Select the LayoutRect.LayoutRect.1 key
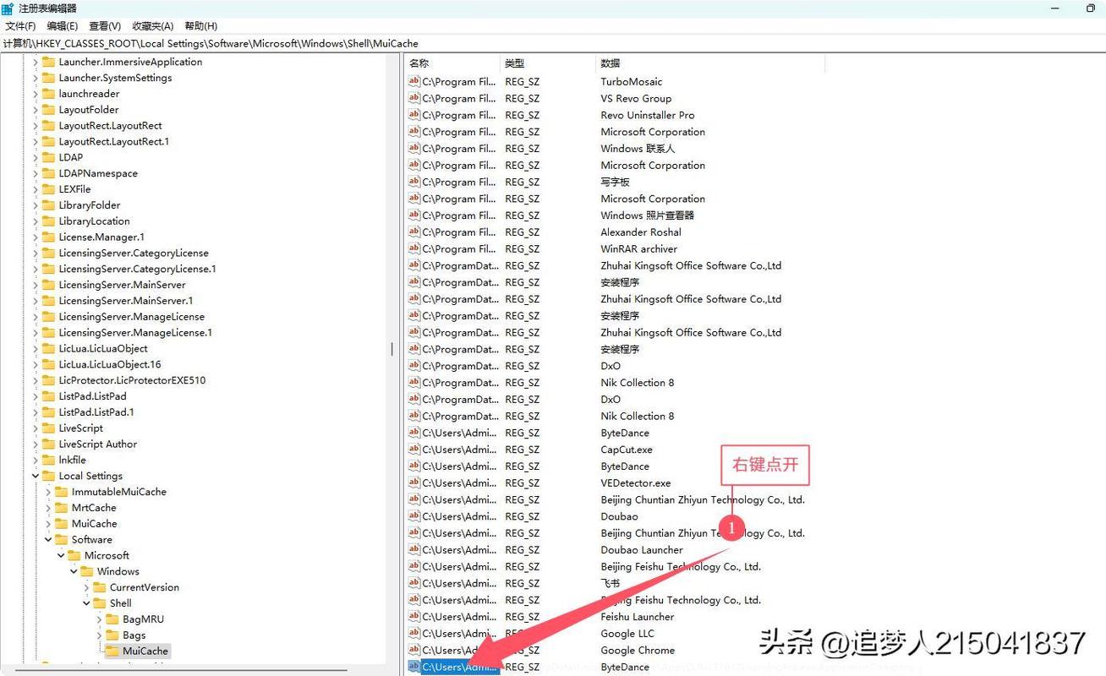1106x676 pixels. tap(114, 141)
